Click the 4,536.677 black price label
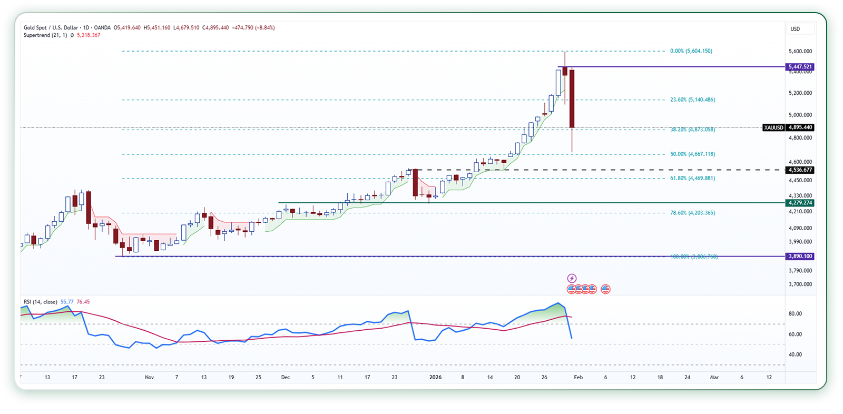Image resolution: width=843 pixels, height=414 pixels. point(800,170)
